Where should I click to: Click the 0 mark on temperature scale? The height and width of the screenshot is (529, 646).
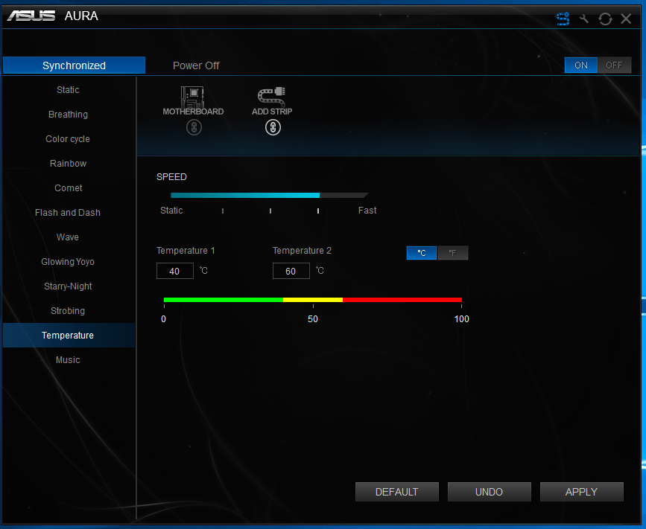pos(164,318)
